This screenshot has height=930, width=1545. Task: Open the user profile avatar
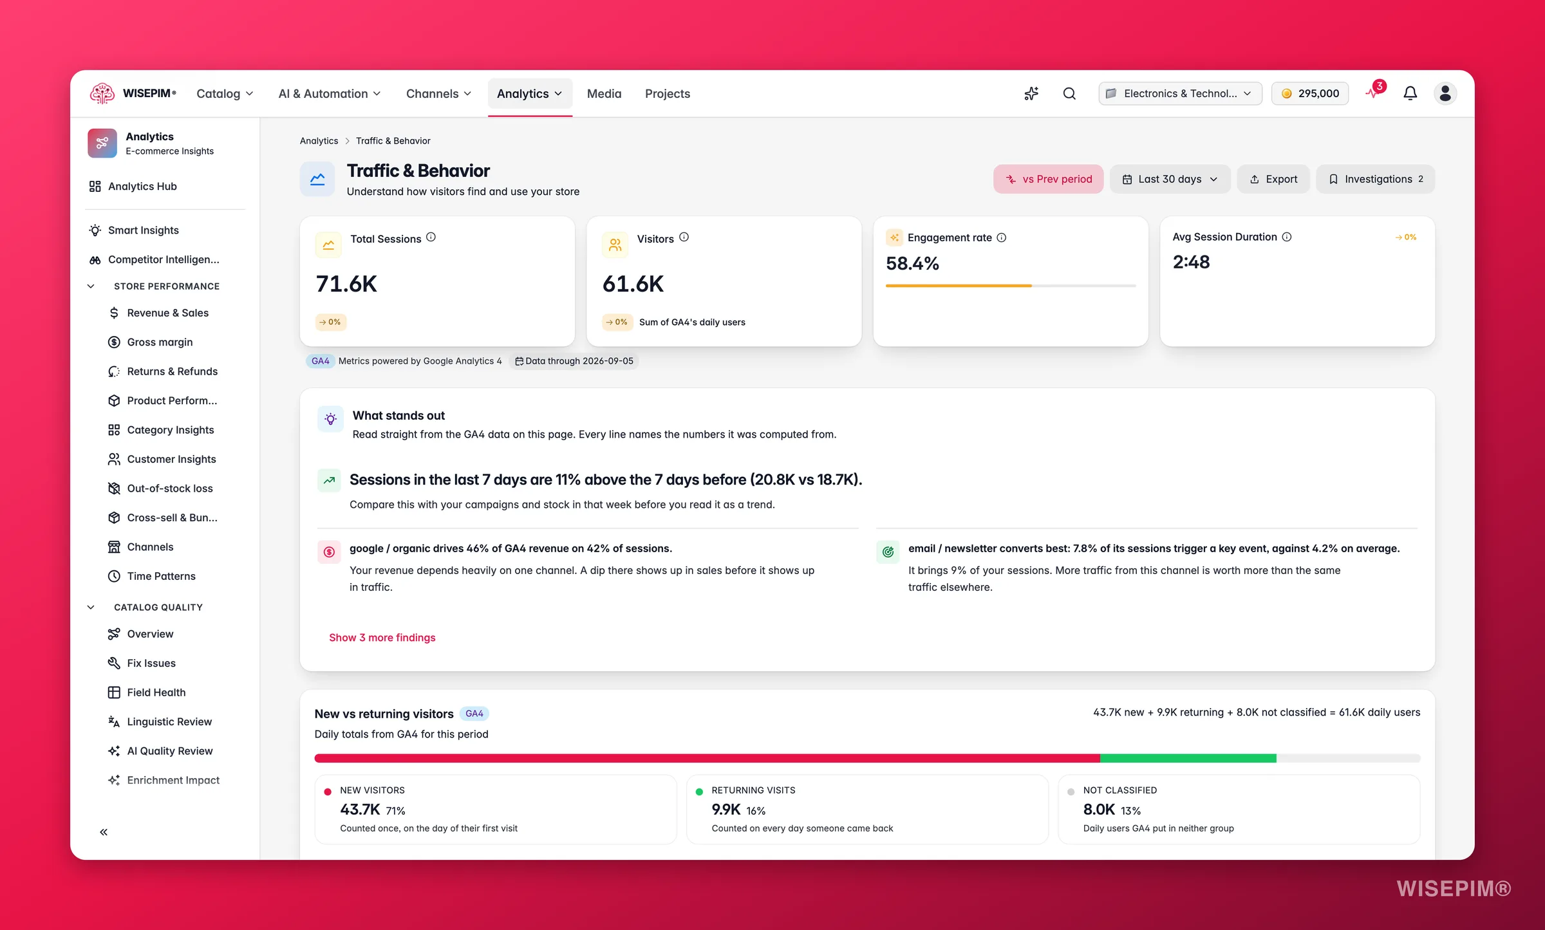pos(1445,93)
